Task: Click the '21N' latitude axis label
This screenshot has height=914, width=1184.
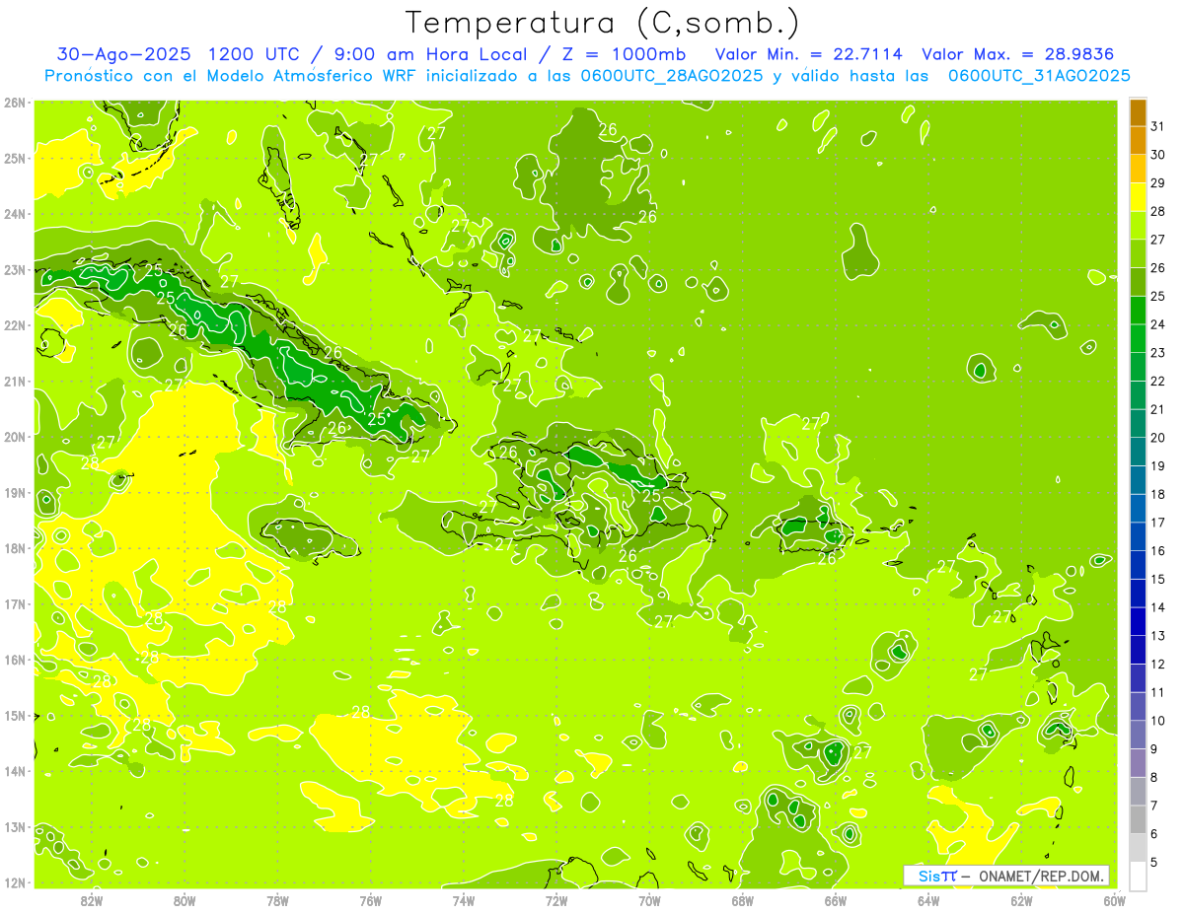Action: (15, 381)
